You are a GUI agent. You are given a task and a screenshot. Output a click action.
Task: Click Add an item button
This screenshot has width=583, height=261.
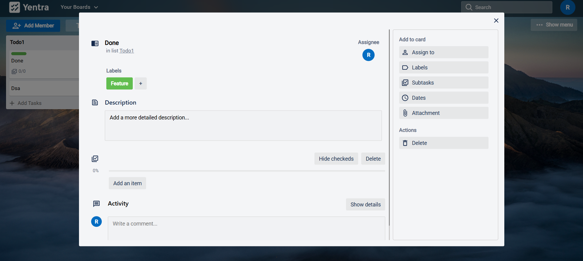tap(127, 183)
